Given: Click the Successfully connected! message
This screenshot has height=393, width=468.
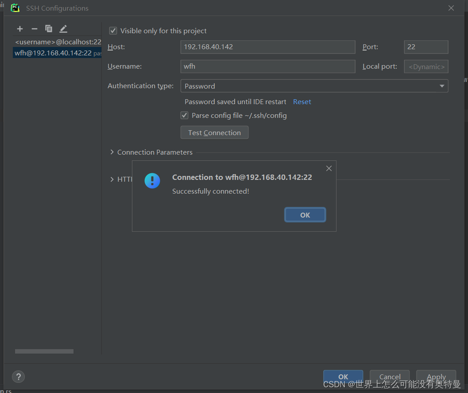Looking at the screenshot, I should [210, 191].
